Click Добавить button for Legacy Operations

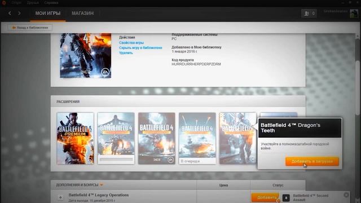266,197
